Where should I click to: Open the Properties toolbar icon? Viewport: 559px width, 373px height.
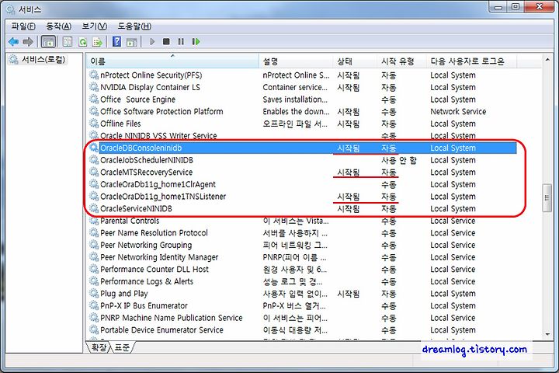[x=68, y=42]
